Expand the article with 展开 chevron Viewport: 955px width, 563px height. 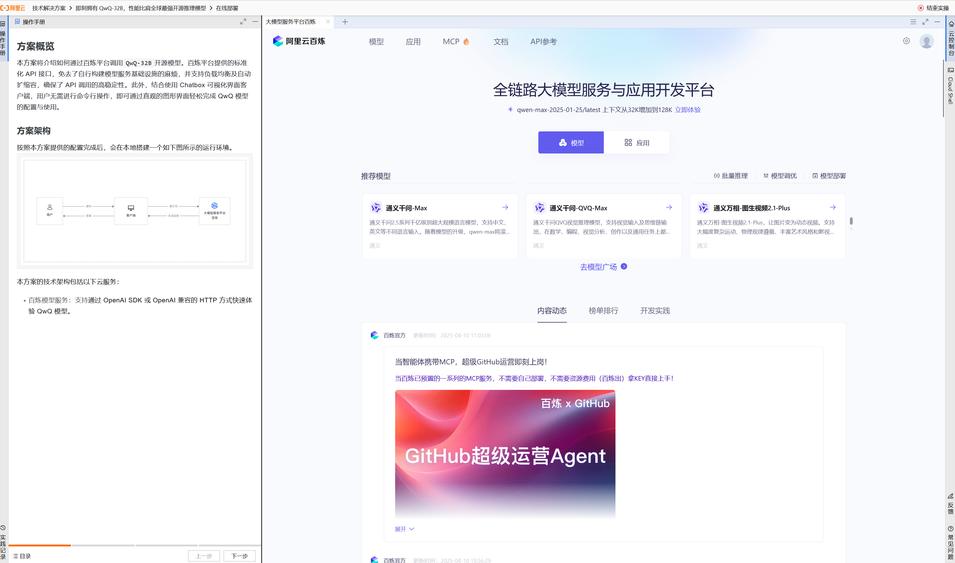coord(404,529)
